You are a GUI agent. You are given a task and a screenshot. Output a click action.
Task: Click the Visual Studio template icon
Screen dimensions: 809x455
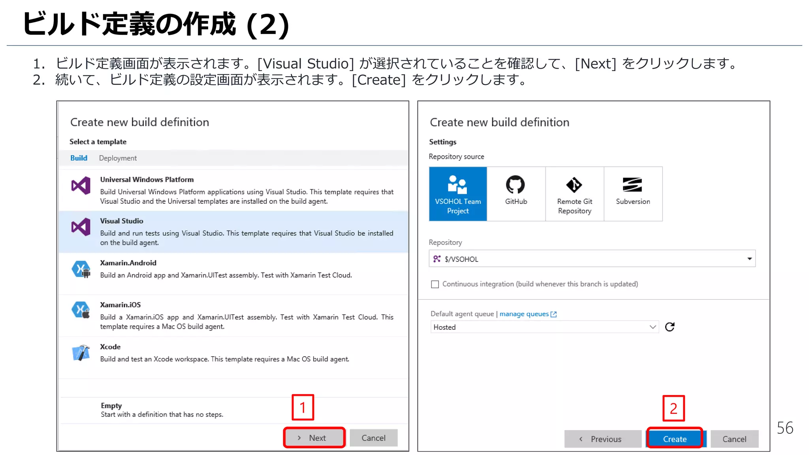click(x=81, y=227)
